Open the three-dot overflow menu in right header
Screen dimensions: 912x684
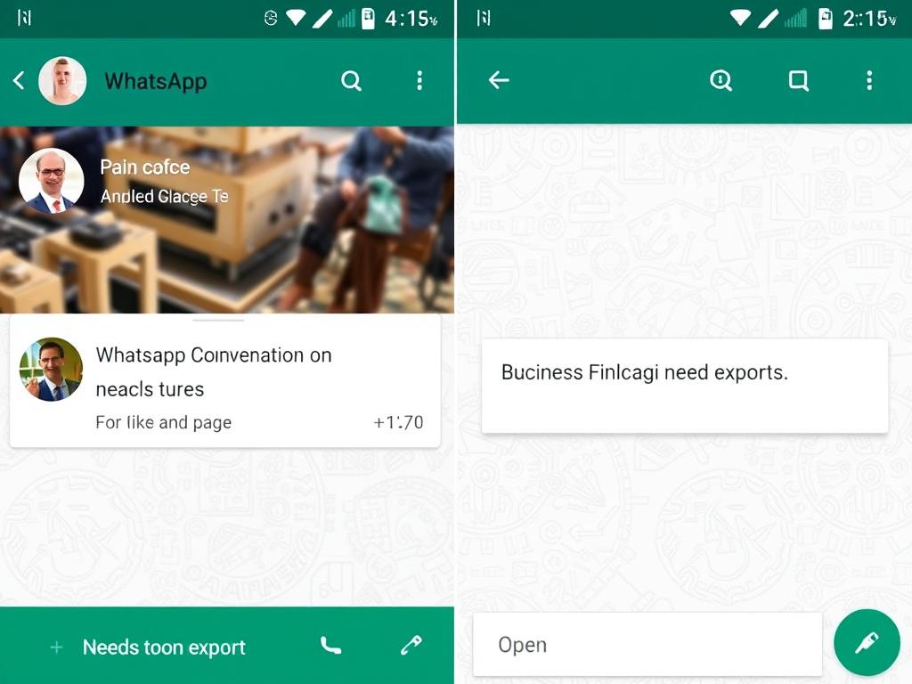click(x=869, y=80)
